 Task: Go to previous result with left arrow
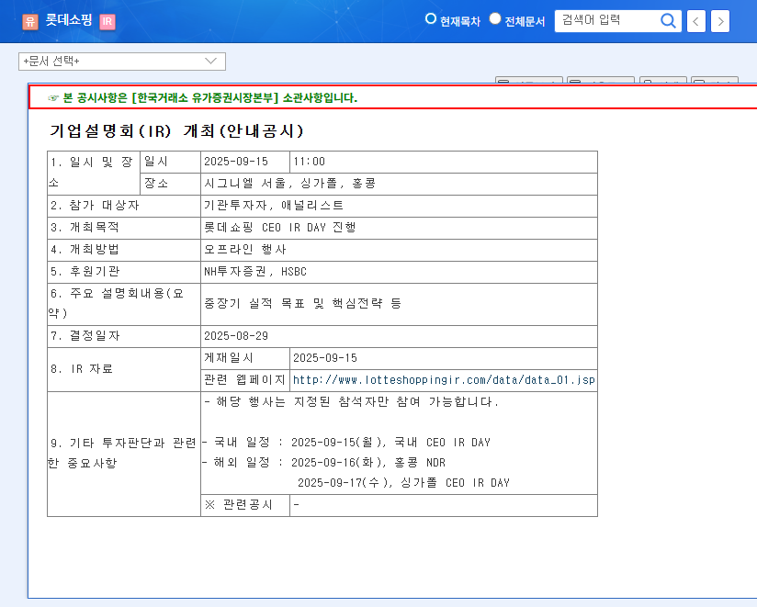(695, 21)
